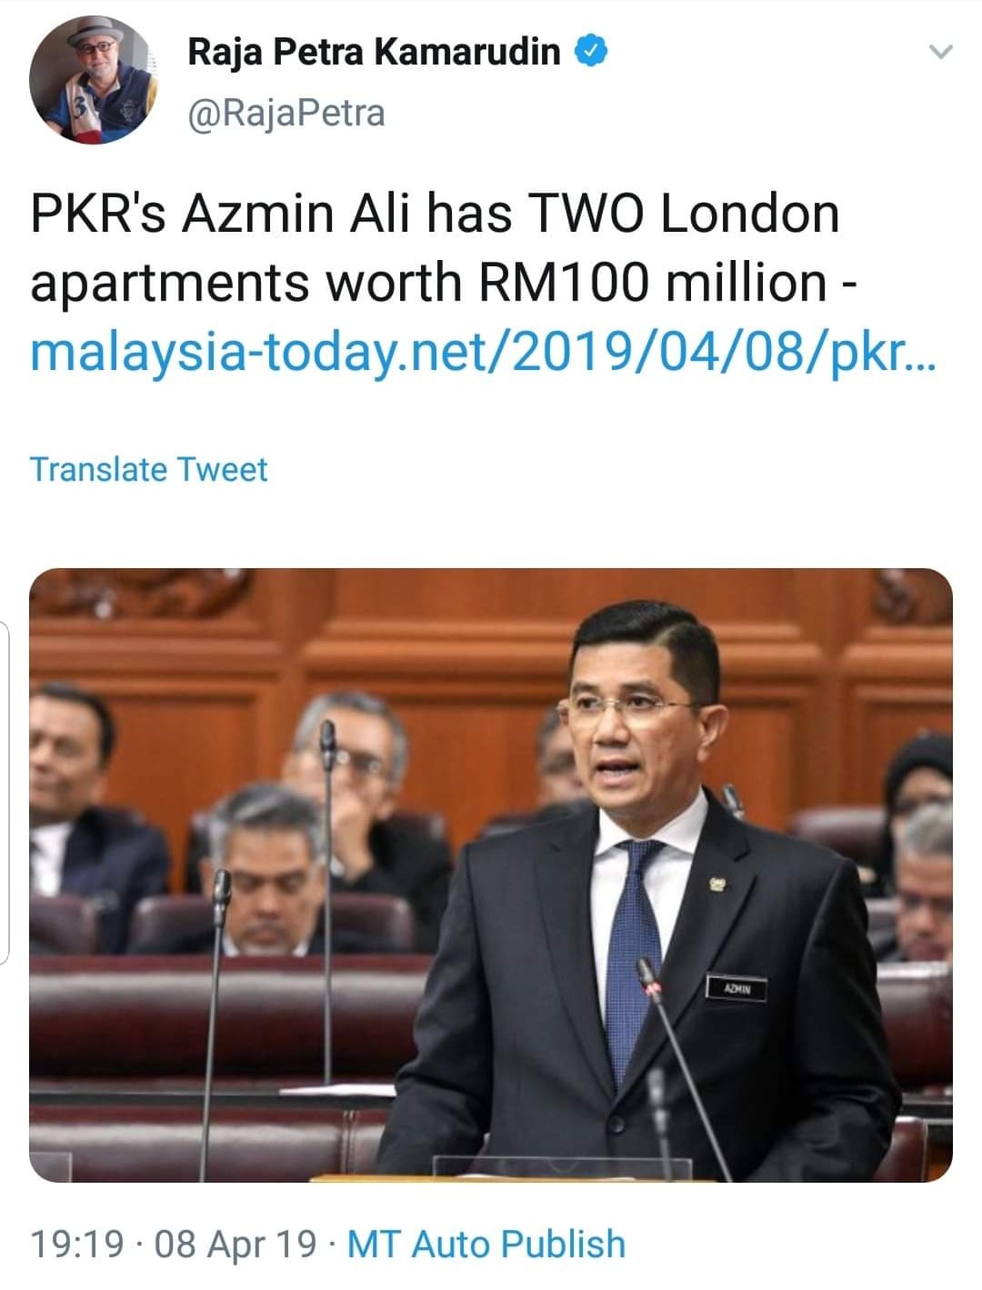982x1290 pixels.
Task: Open the attached parliament photo
Action: coord(491,875)
